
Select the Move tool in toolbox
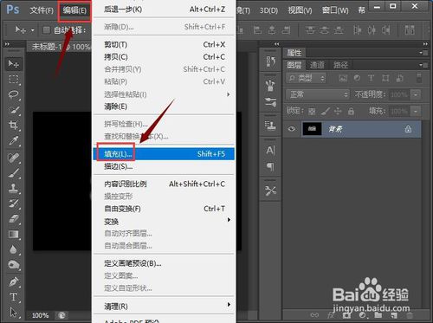[13, 63]
